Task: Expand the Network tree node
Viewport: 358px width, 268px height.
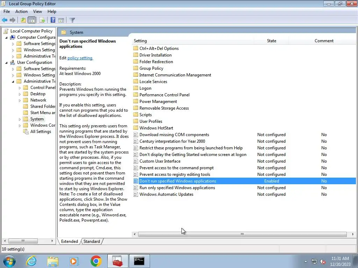Action: [x=20, y=100]
